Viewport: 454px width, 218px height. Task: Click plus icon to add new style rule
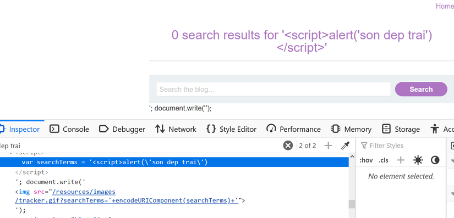tap(401, 160)
